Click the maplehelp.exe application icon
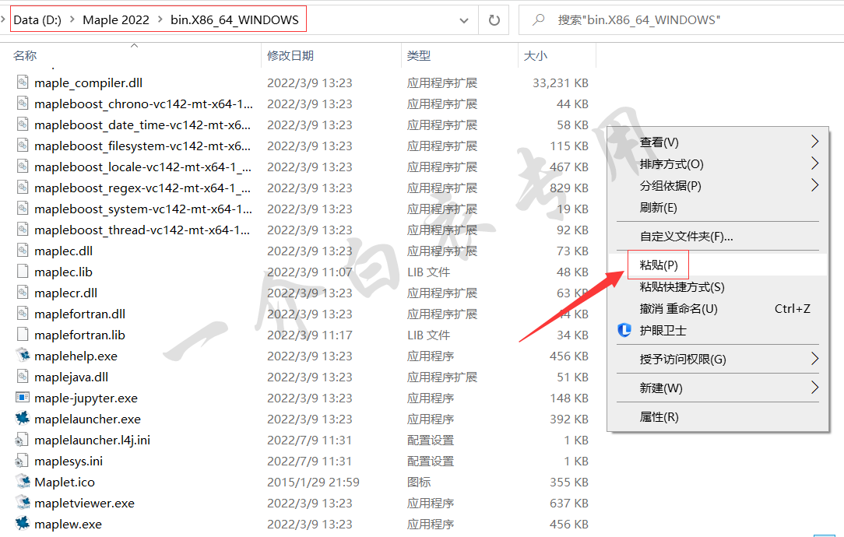Image resolution: width=844 pixels, height=537 pixels. tap(23, 355)
